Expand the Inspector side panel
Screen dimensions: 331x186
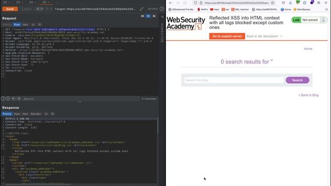pos(162,32)
